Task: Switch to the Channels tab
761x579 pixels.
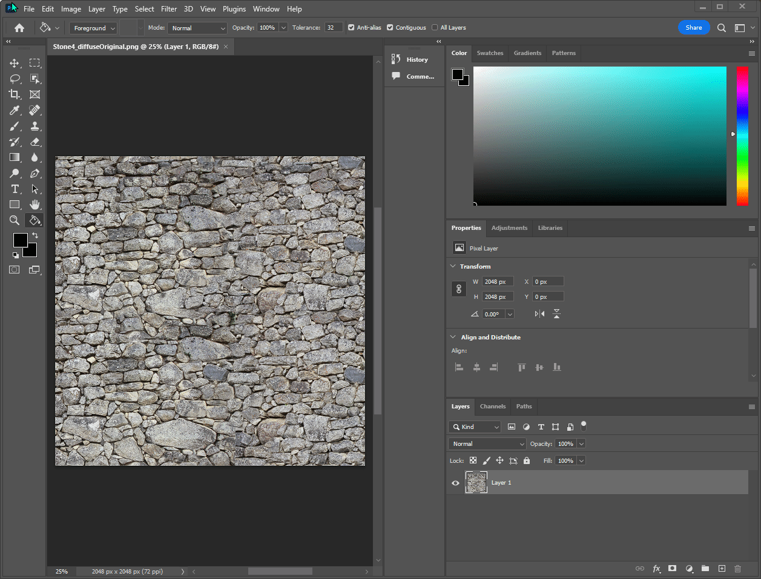Action: [x=492, y=406]
